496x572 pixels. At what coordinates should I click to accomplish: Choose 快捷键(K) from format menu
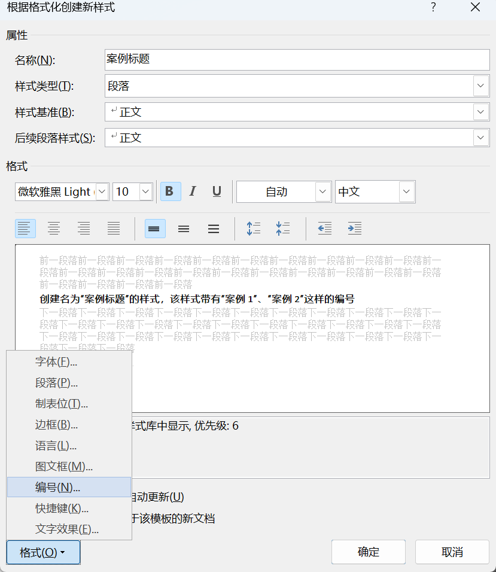(69, 508)
